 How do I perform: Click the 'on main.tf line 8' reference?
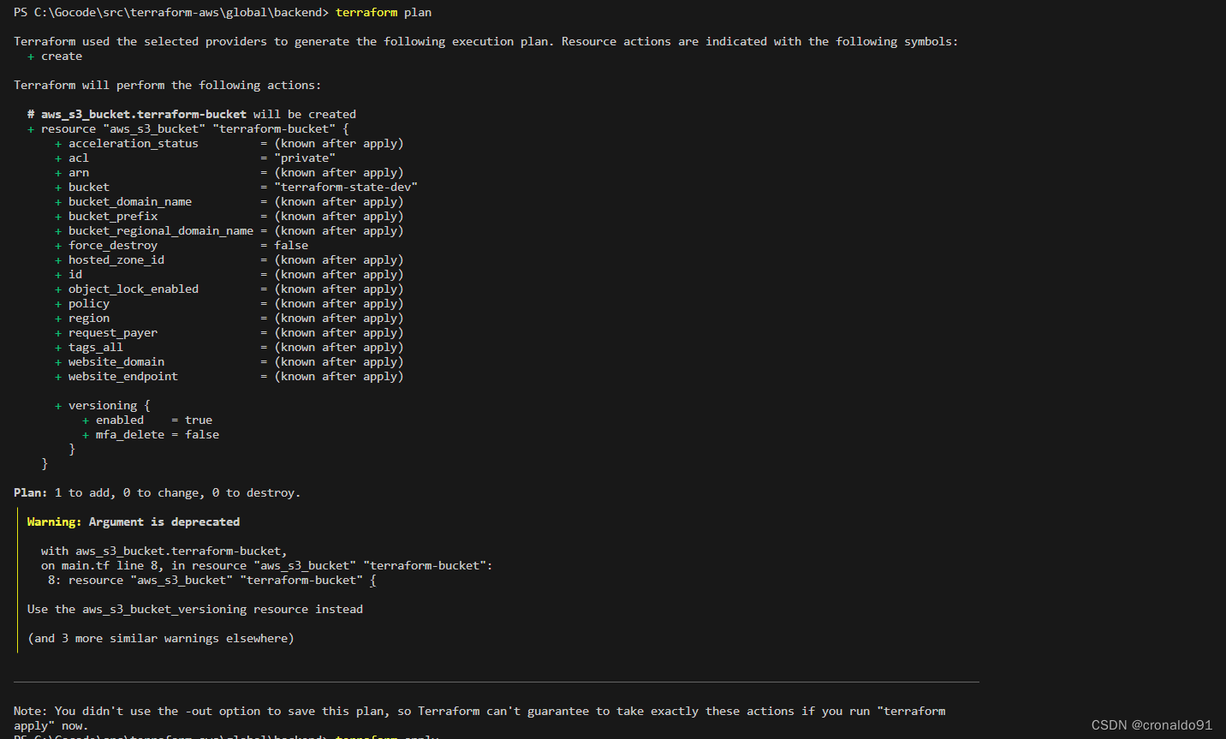[267, 566]
